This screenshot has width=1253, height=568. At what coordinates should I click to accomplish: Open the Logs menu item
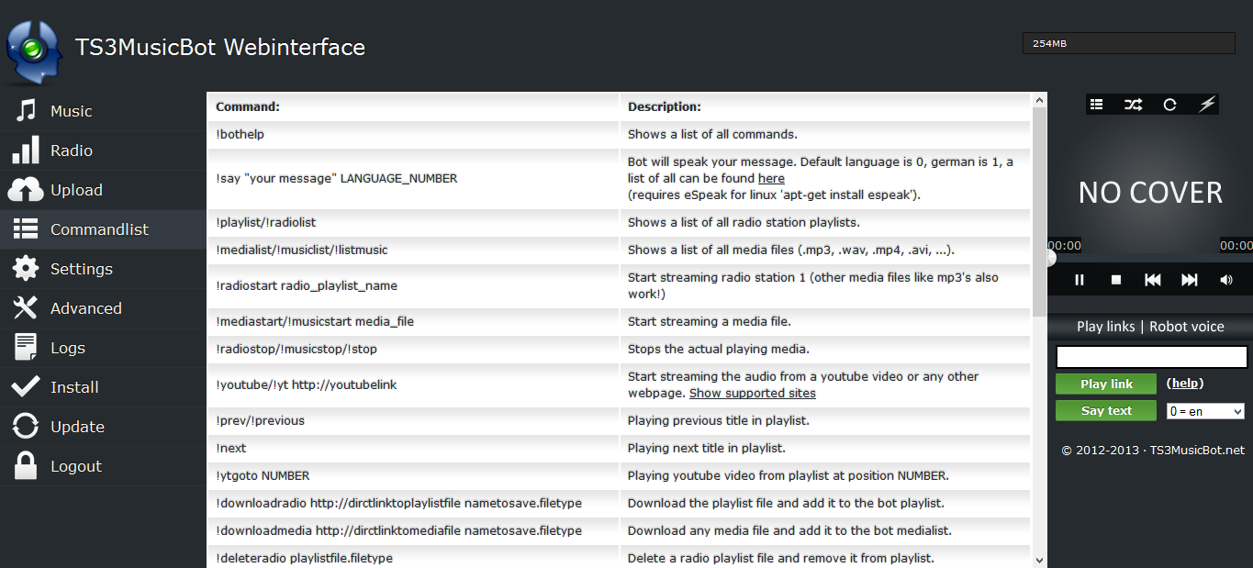103,348
